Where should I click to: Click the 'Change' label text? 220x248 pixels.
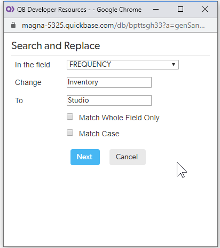pos(28,82)
